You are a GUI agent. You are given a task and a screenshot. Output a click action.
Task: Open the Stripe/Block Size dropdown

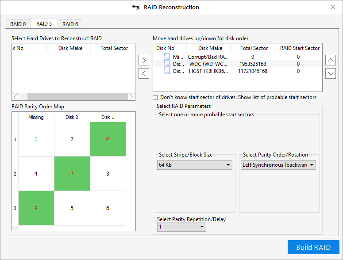coord(195,165)
